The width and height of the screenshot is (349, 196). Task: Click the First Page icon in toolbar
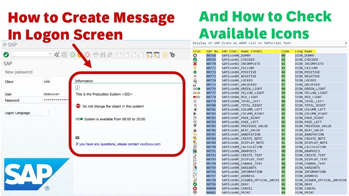coord(119,55)
